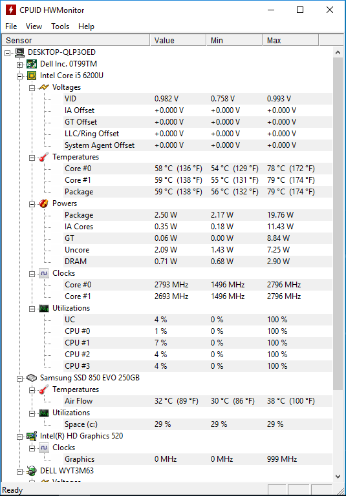
Task: Click the Value column header
Action: 178,41
